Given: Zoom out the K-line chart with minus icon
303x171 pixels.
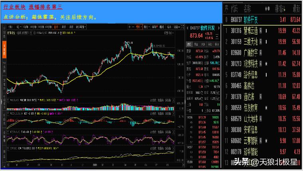Looking at the screenshot, I should pyautogui.click(x=133, y=27).
